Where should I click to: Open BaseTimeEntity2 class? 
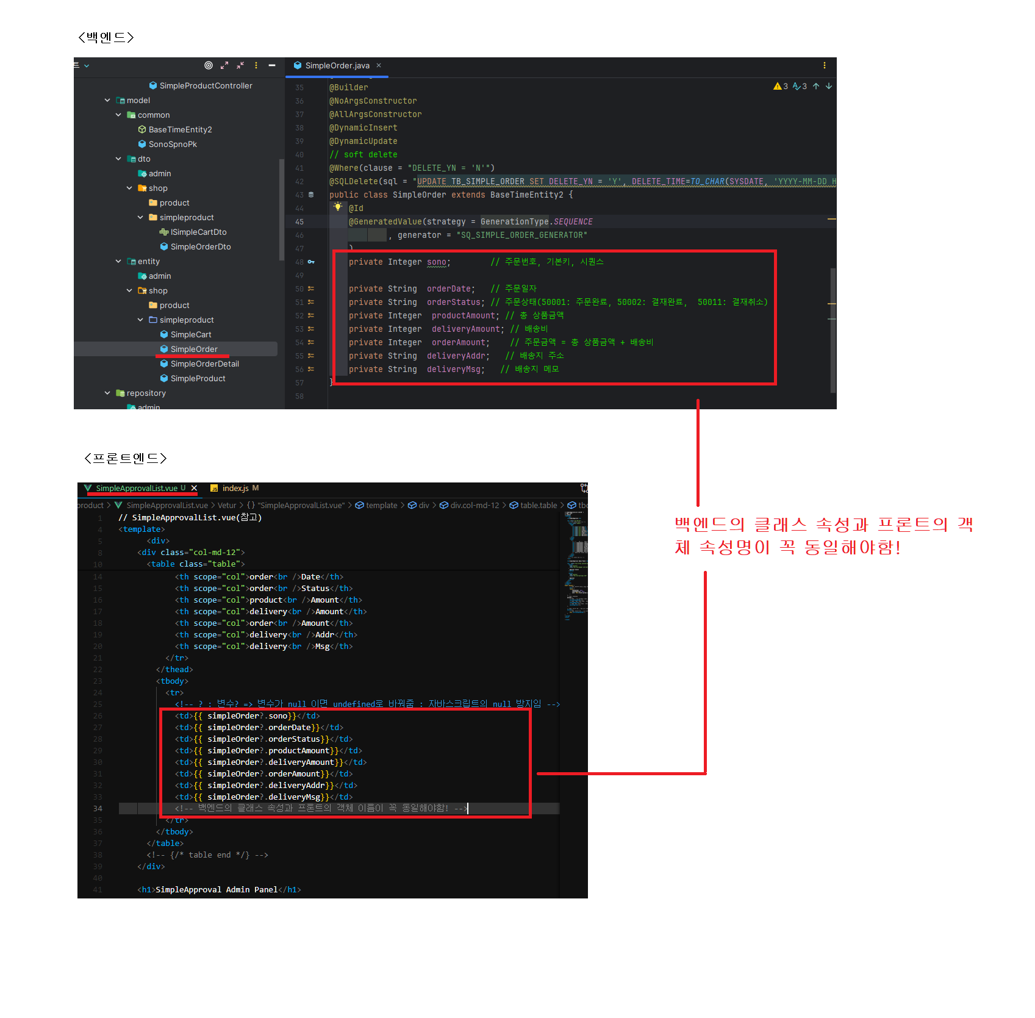[x=175, y=129]
